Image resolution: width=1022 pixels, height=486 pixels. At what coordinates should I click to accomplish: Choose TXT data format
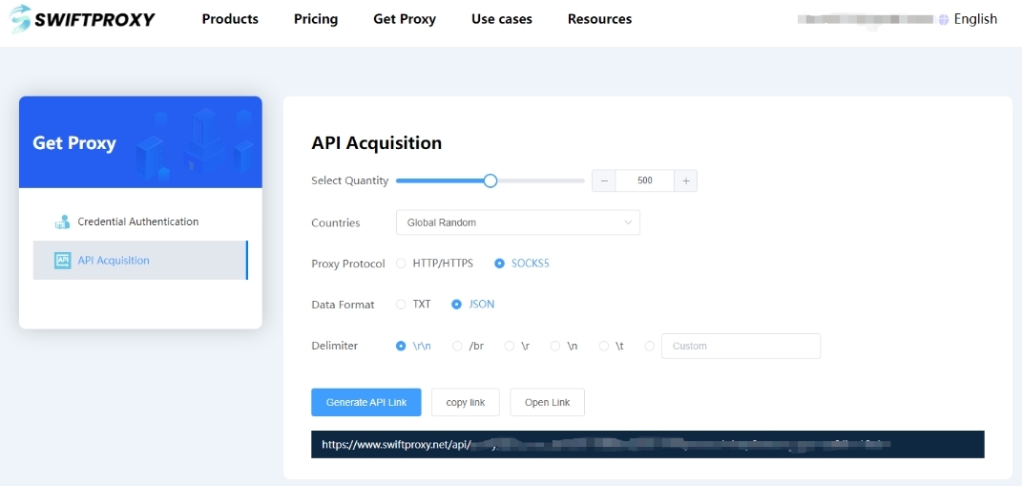coord(401,304)
